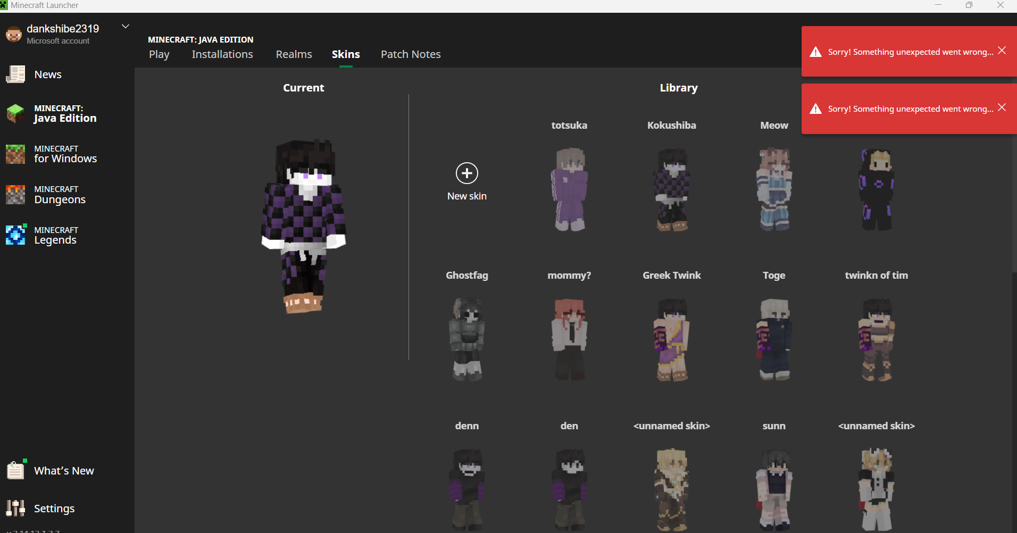
Task: Click the library vertical scrollbar
Action: [1014, 213]
